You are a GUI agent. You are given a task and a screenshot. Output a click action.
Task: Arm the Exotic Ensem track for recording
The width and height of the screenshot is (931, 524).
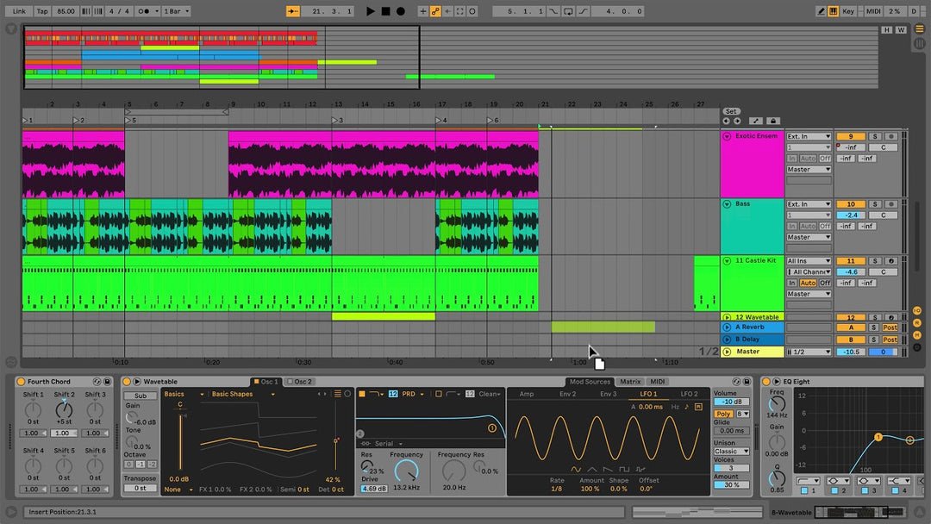891,136
